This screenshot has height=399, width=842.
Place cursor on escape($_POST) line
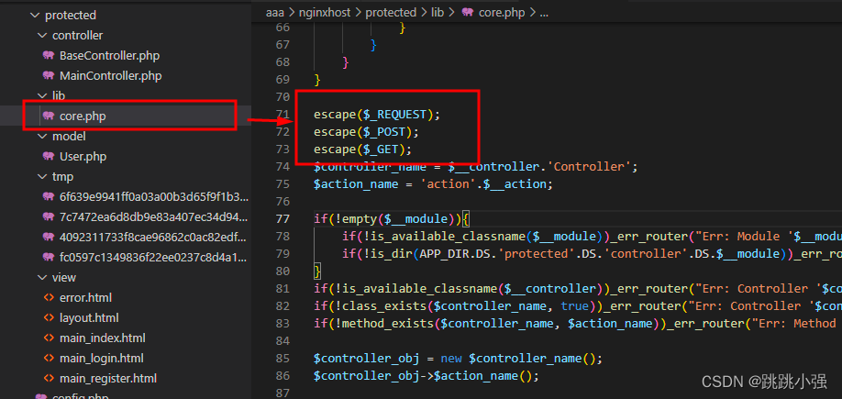pos(366,131)
